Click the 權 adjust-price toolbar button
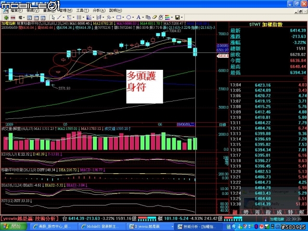Screen dimensions: 308x231 (20, 18)
